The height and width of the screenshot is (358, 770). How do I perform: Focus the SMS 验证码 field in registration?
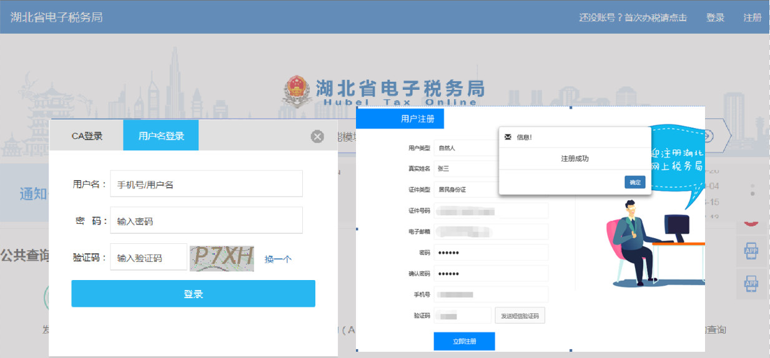coord(463,316)
